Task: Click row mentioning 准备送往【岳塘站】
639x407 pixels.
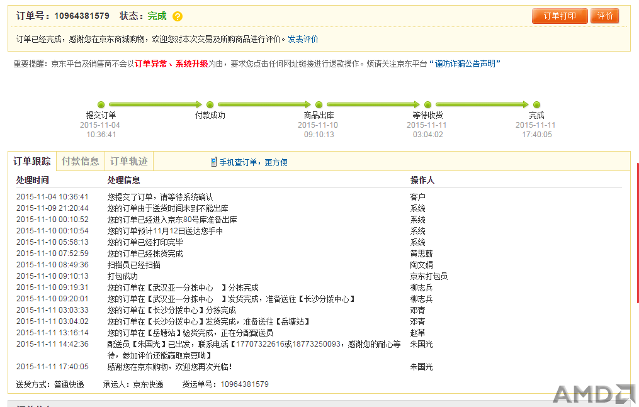Action: click(x=319, y=321)
